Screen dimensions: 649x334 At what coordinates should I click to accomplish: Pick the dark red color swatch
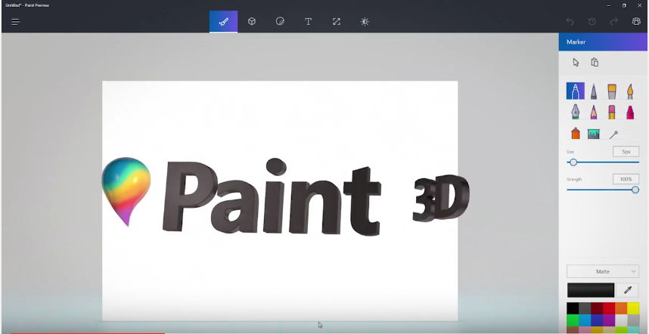click(x=597, y=308)
